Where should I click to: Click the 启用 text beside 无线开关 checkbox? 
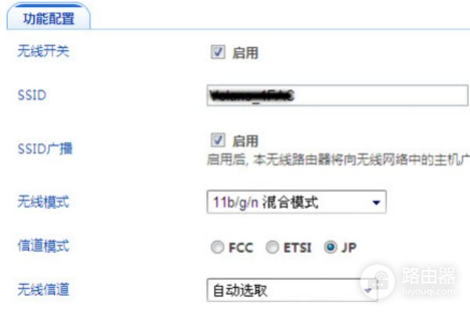click(245, 53)
